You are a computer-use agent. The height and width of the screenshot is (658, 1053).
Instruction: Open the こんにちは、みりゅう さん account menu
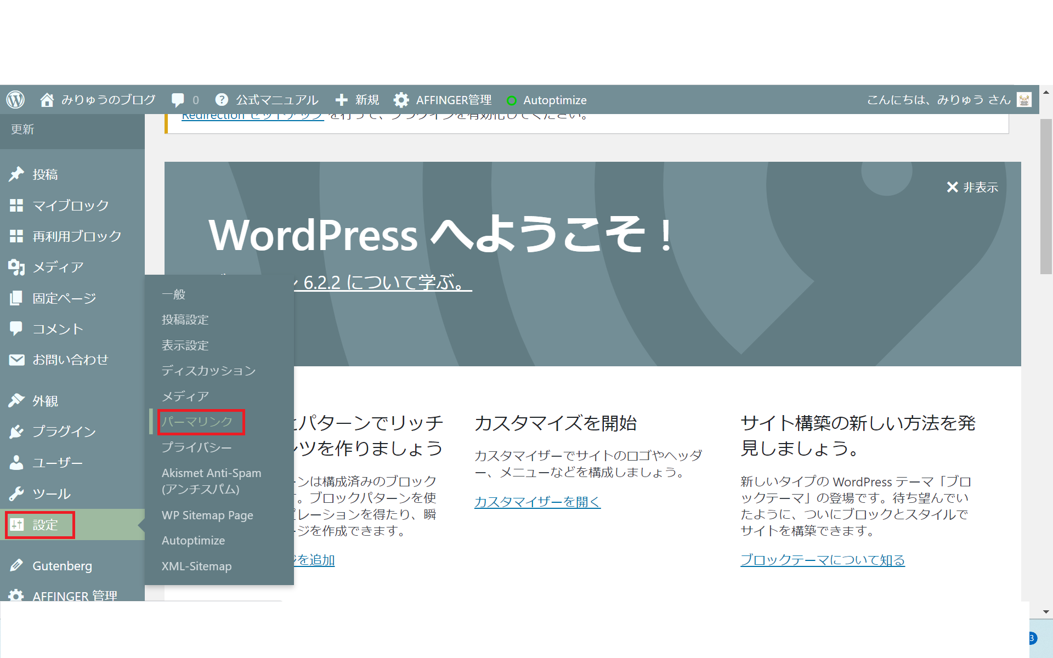click(x=938, y=100)
